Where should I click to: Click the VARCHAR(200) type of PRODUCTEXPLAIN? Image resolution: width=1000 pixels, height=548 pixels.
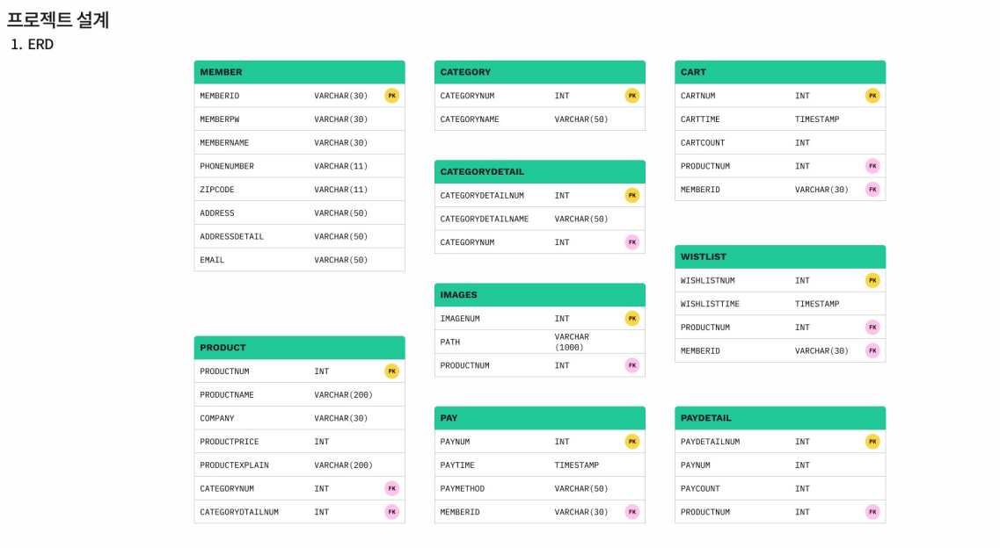(343, 465)
